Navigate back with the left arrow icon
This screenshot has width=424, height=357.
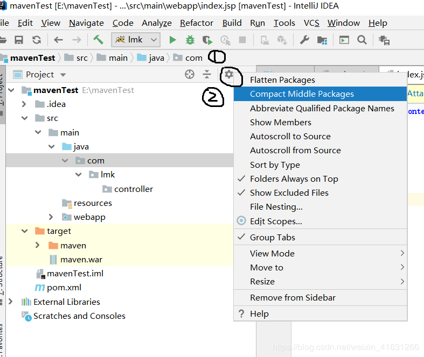pyautogui.click(x=58, y=40)
